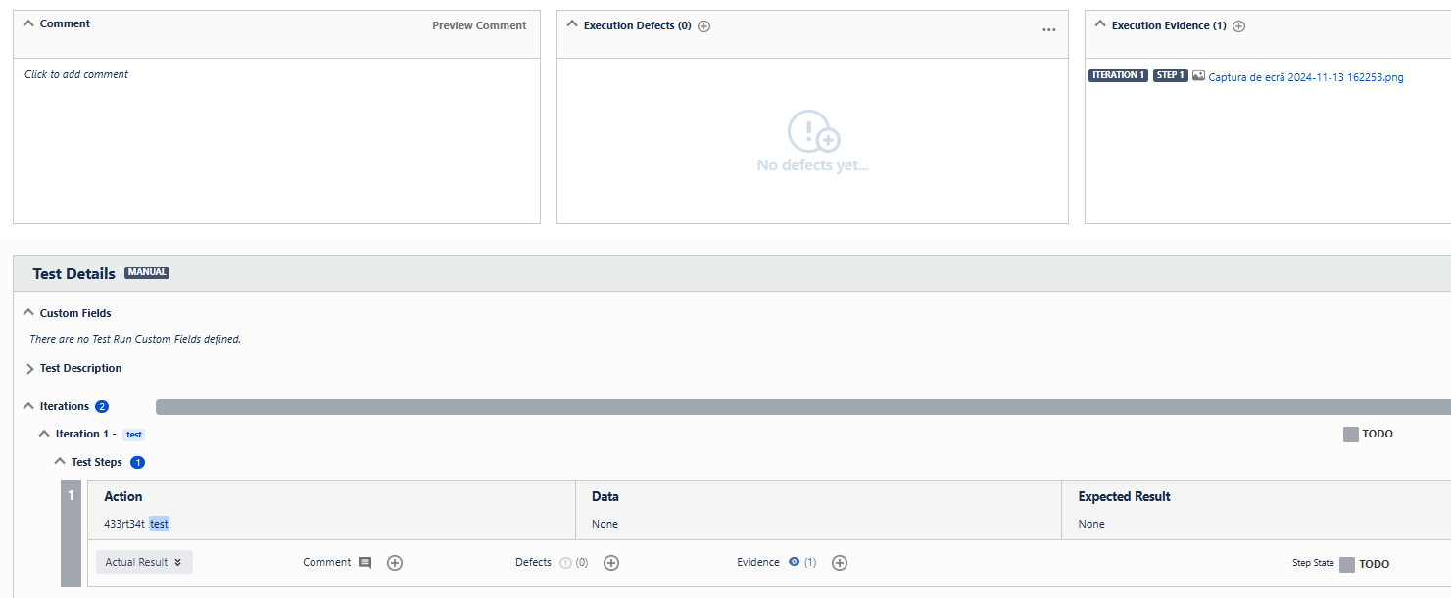Collapse the Comment panel
The image size is (1451, 598).
click(x=28, y=23)
